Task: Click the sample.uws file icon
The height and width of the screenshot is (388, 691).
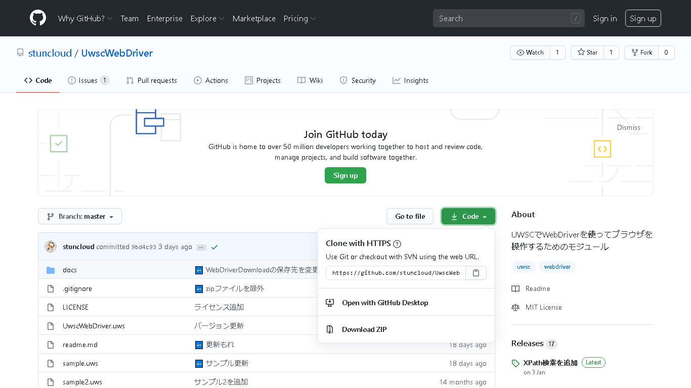Action: (x=51, y=363)
